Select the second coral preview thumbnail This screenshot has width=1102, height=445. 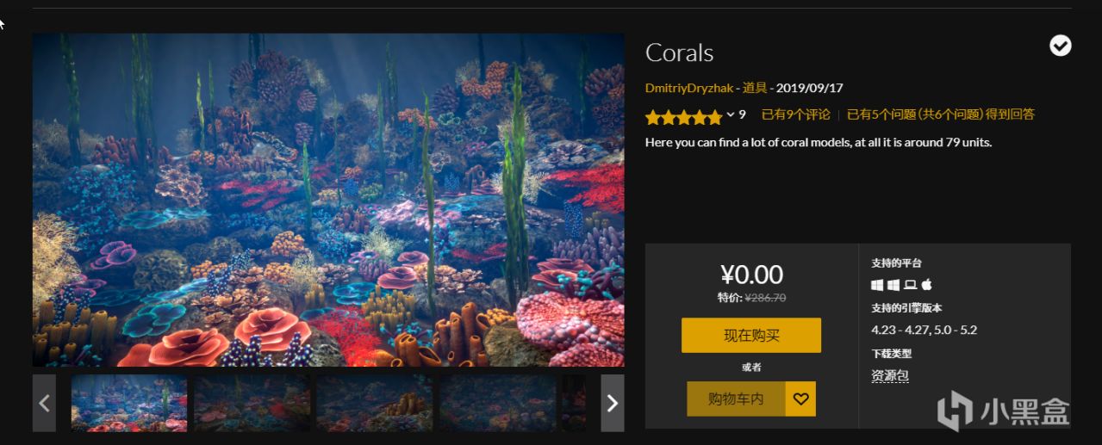coord(252,403)
